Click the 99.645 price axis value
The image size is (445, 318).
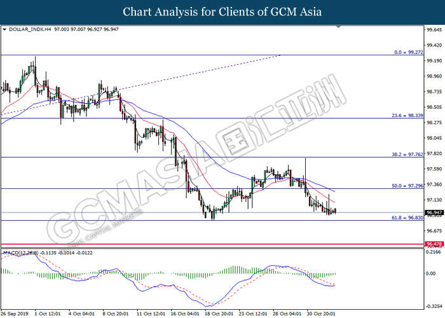pos(434,30)
